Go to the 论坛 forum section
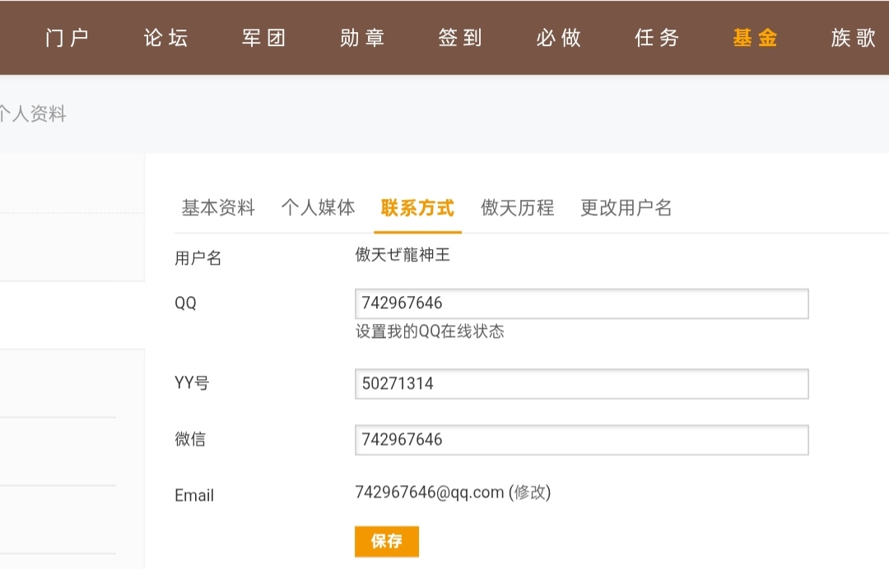The image size is (889, 569). click(165, 38)
